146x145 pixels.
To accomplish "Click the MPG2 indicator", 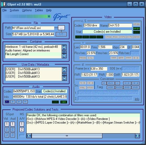I will 136,24.
